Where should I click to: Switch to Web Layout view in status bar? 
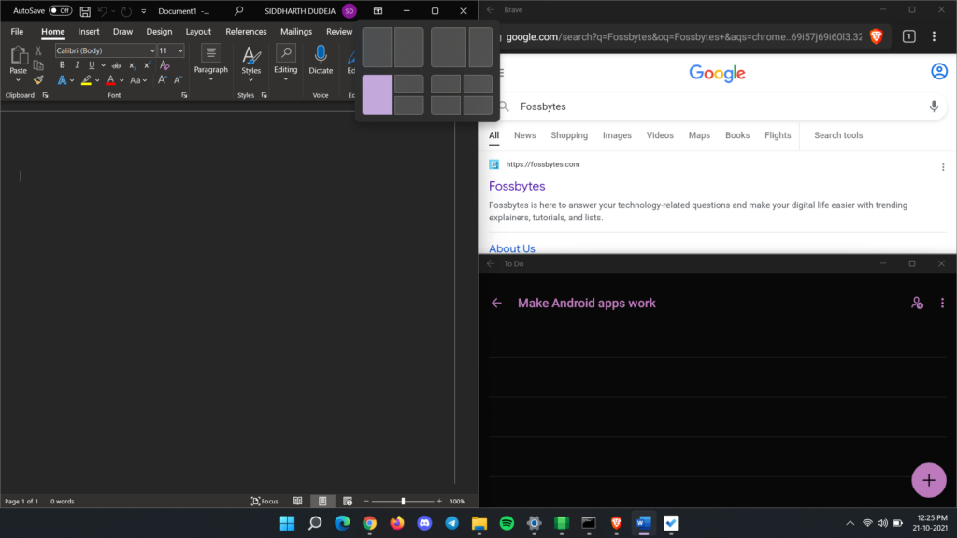(x=348, y=501)
